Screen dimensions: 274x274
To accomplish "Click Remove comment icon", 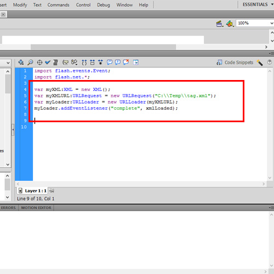I will point(126,62).
